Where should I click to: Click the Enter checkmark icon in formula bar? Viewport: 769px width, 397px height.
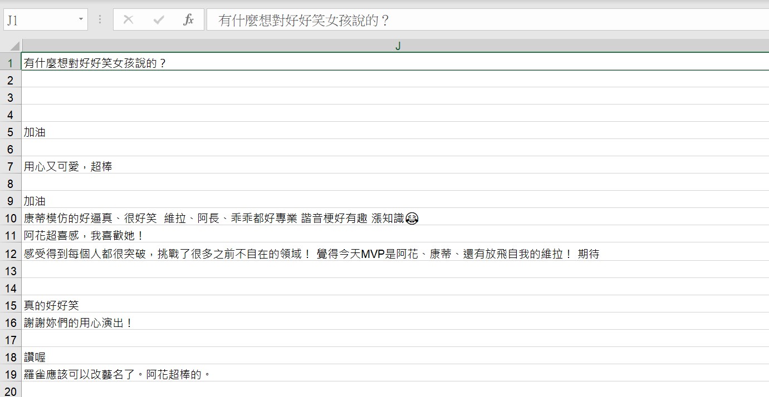tap(159, 20)
